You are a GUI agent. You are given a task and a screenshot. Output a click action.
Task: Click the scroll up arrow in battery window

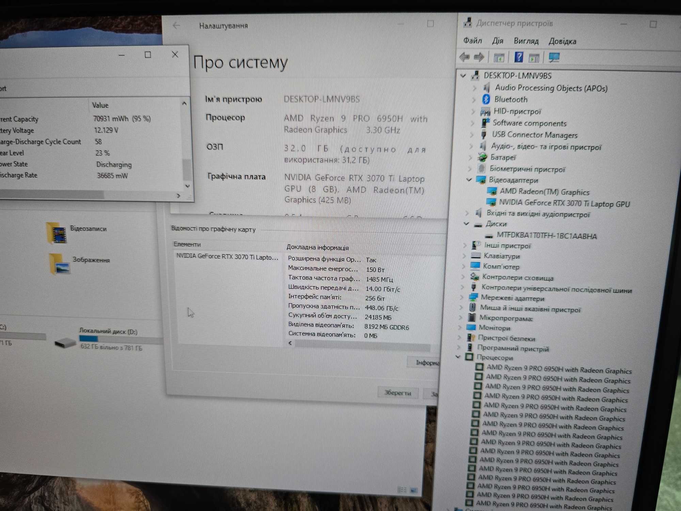tap(184, 103)
